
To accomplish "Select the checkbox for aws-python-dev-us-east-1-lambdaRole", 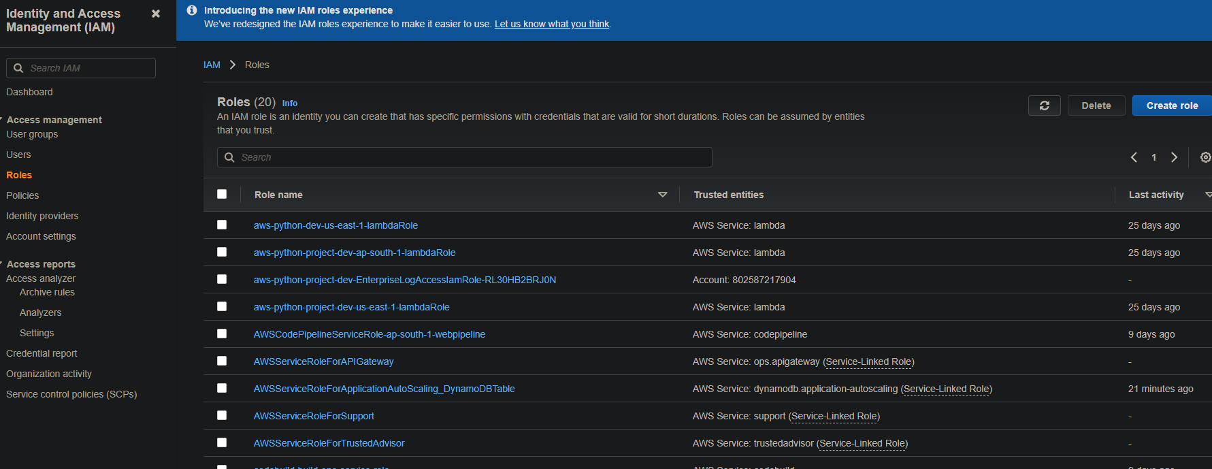I will point(222,225).
